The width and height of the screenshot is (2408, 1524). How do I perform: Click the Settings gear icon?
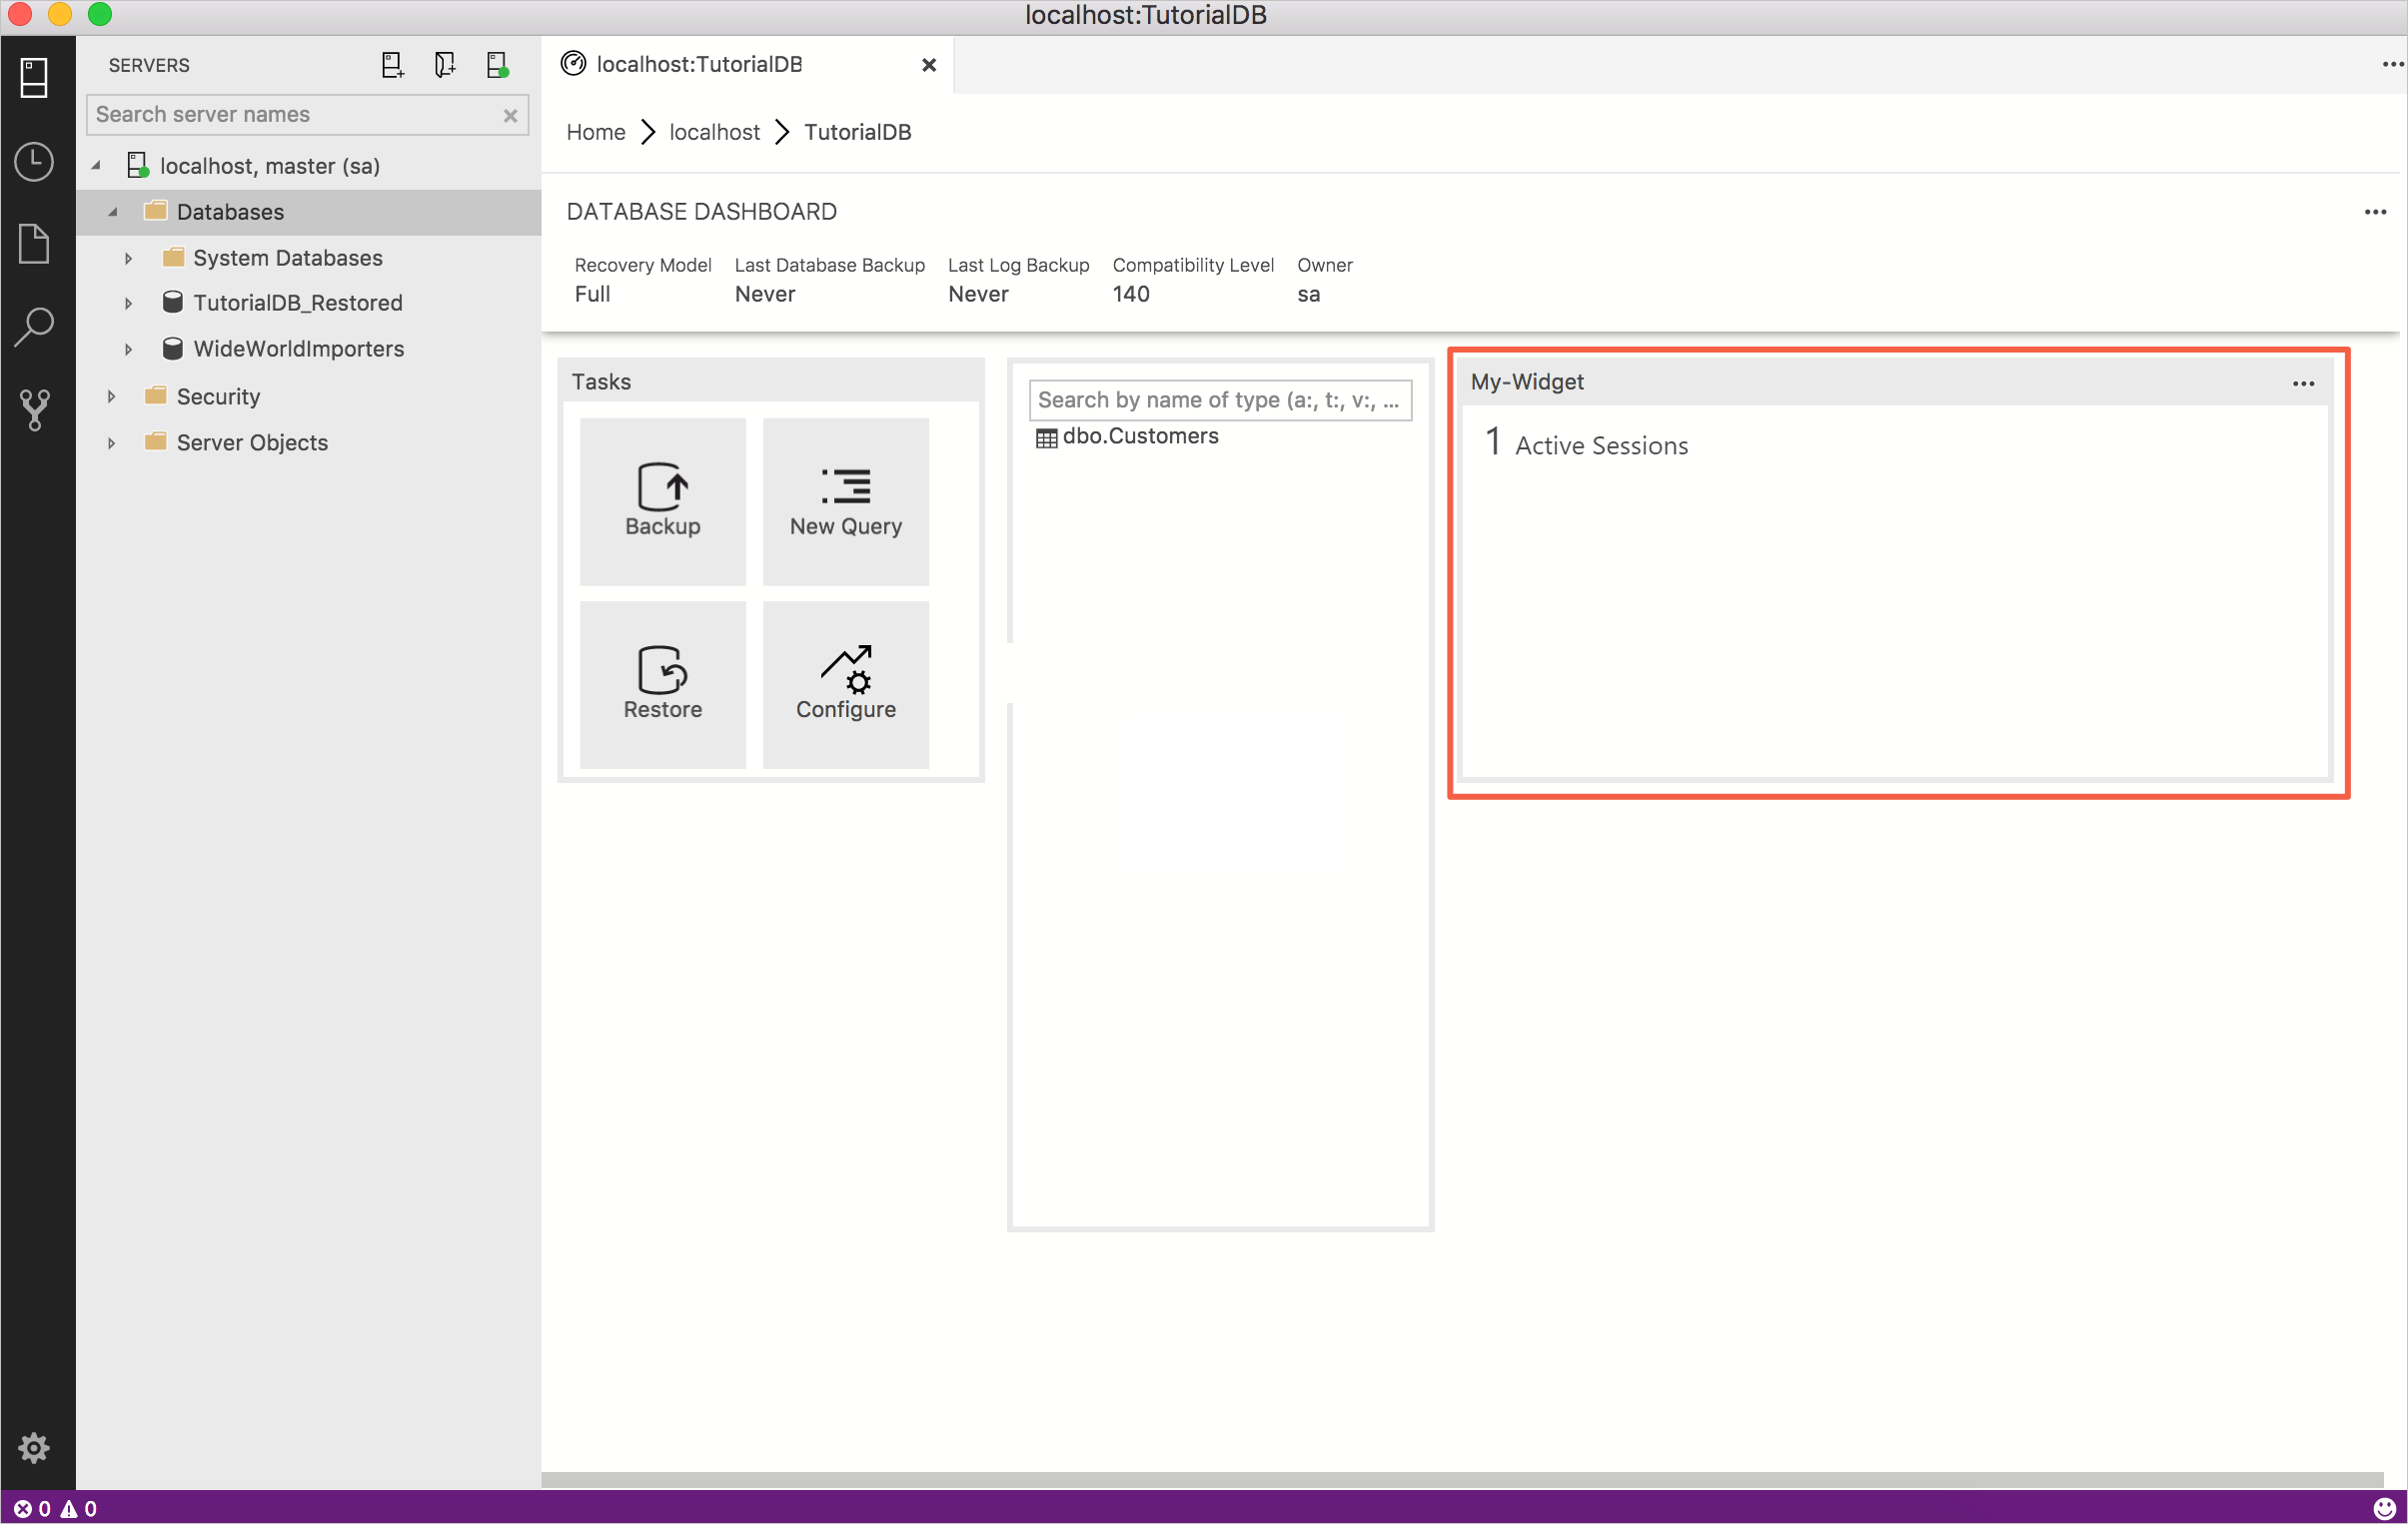[x=33, y=1448]
